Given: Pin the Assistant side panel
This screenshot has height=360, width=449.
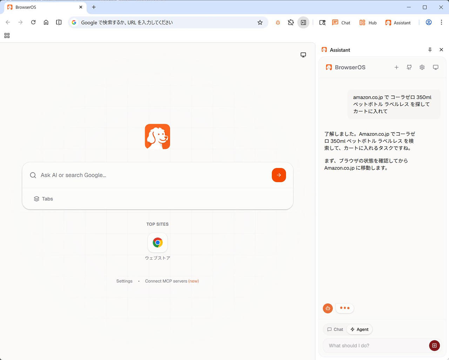Looking at the screenshot, I should tap(430, 50).
